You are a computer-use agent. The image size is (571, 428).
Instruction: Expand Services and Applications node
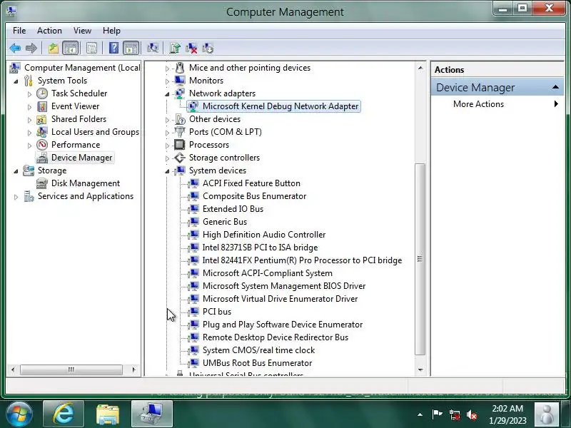coord(16,197)
